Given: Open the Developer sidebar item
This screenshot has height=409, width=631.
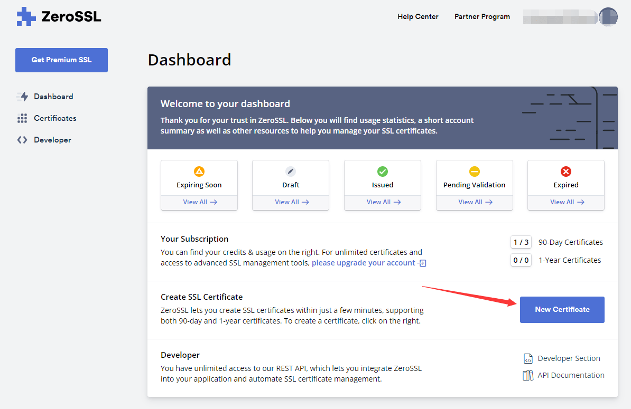Looking at the screenshot, I should tap(52, 140).
